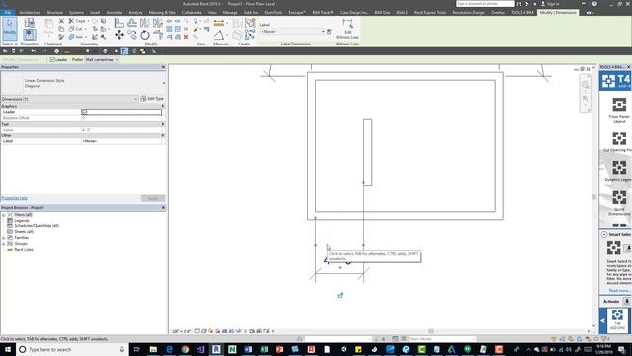Switch to the Architecture ribbon tab
Image resolution: width=632 pixels, height=356 pixels.
pyautogui.click(x=30, y=13)
